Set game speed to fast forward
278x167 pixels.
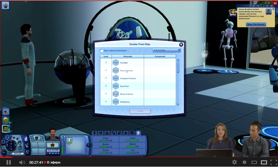click(x=53, y=154)
